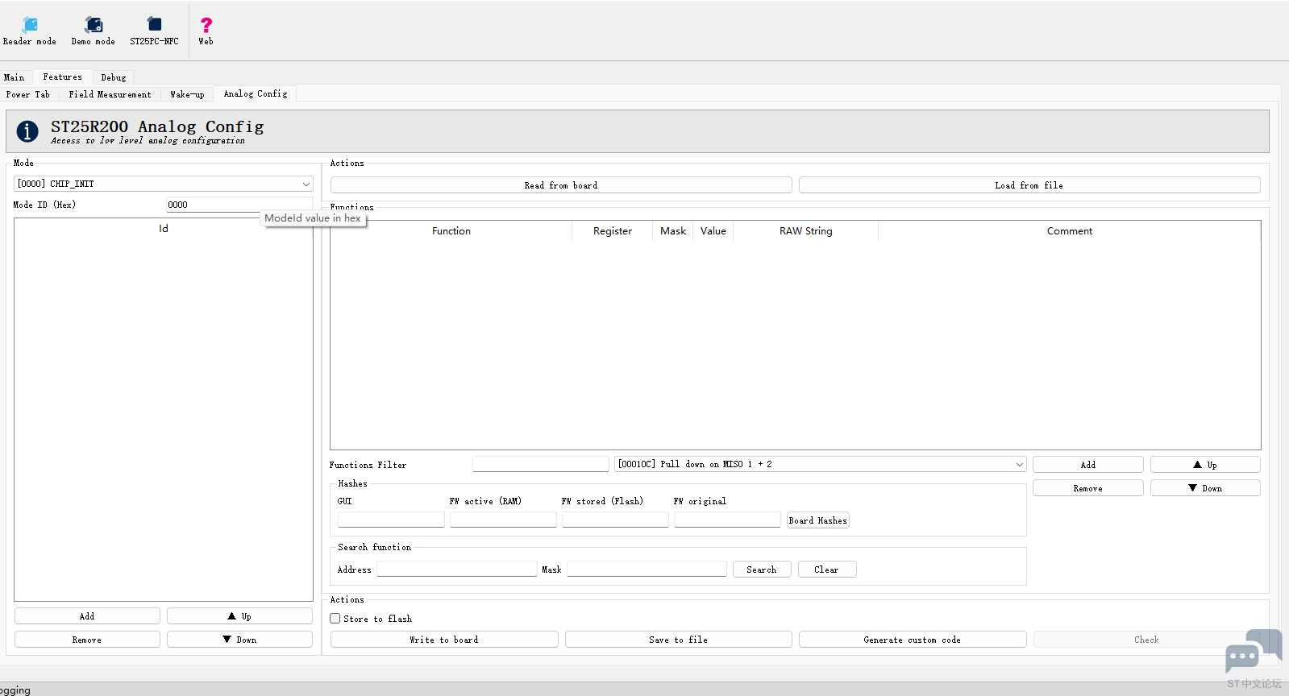Switch to Reader mode
The width and height of the screenshot is (1289, 696).
(30, 31)
